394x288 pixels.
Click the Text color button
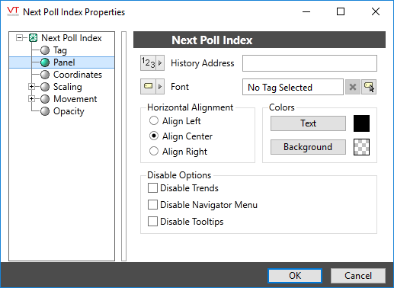308,123
